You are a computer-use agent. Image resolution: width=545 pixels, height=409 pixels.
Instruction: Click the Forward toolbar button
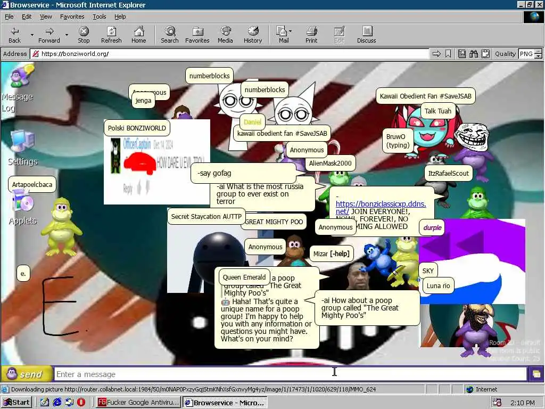49,35
